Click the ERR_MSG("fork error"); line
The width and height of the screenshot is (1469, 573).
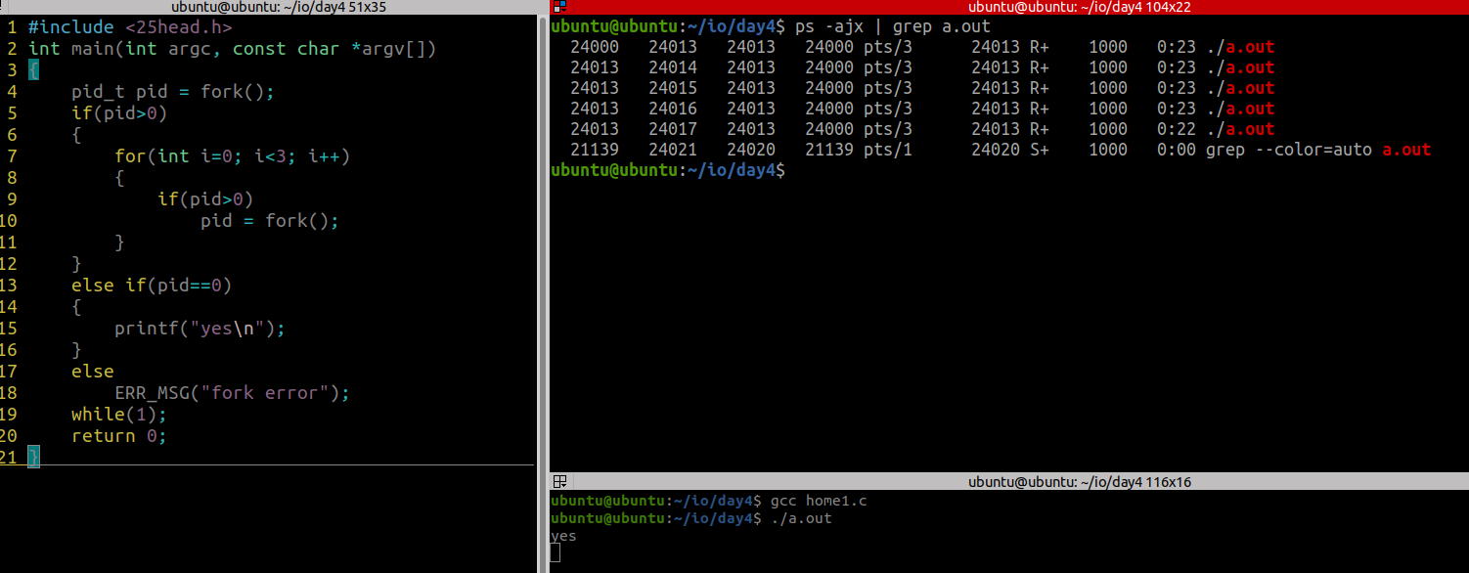(232, 393)
